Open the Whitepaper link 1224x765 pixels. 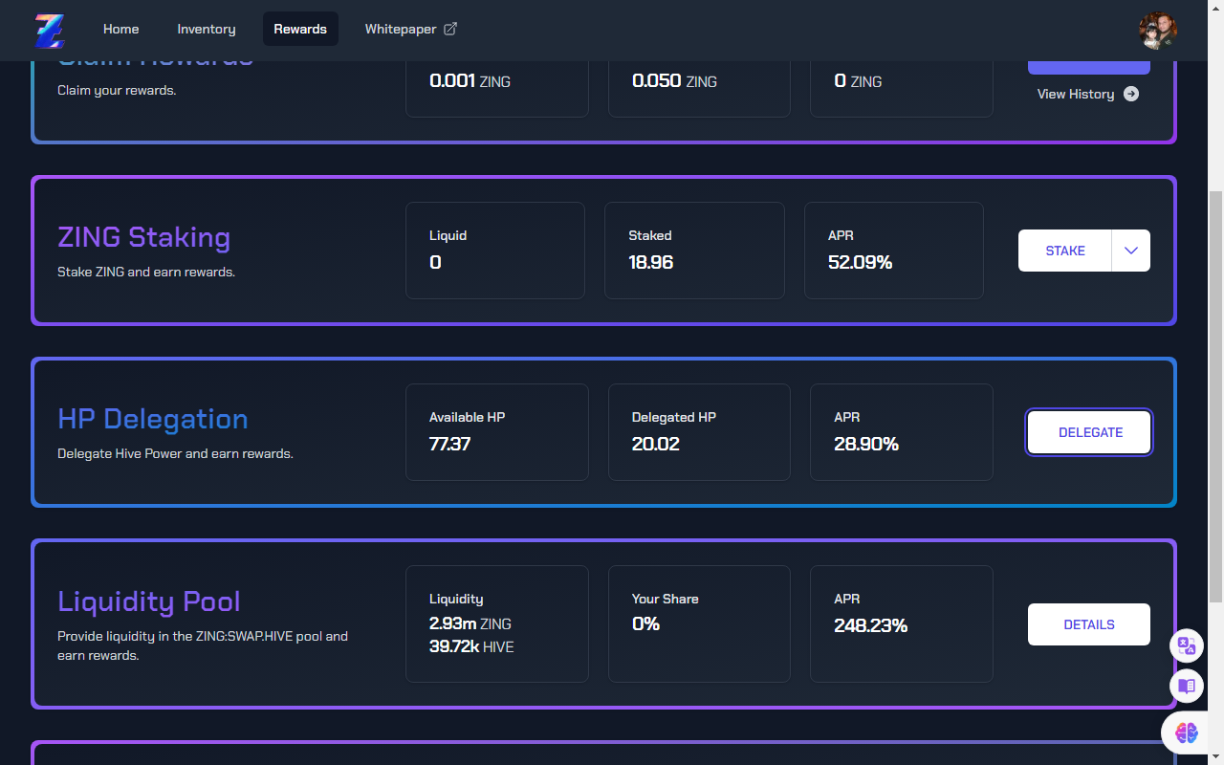click(x=411, y=29)
